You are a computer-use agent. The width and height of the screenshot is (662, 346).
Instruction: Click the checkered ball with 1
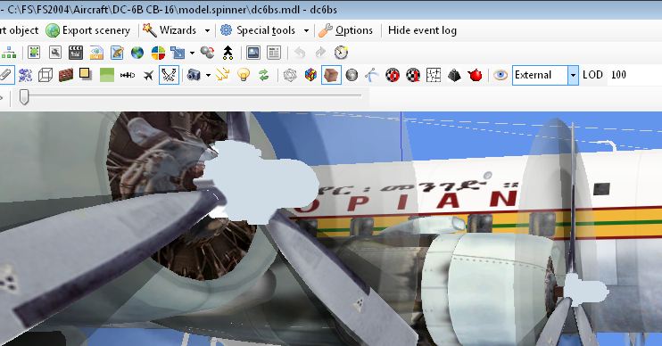click(x=413, y=75)
